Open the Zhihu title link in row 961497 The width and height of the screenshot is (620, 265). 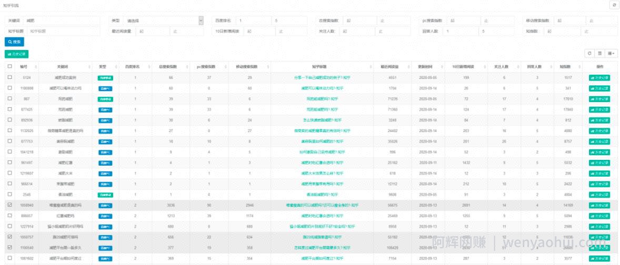tap(322, 162)
